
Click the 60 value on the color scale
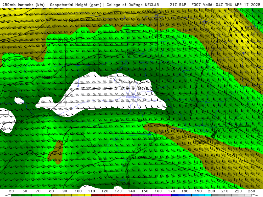point(25,191)
